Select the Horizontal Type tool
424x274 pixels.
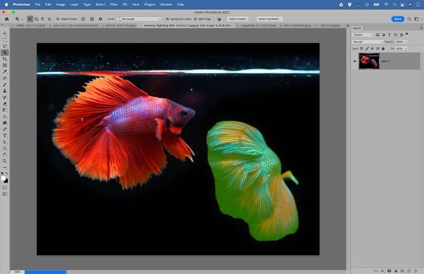pos(5,135)
